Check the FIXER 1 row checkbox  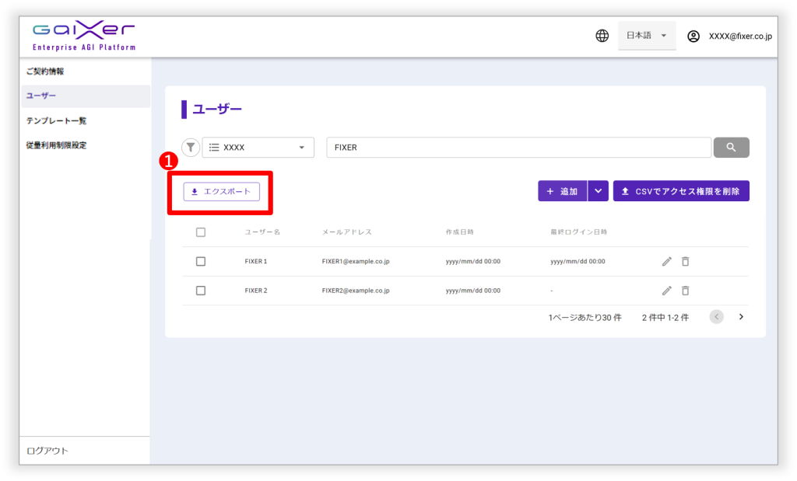tap(201, 262)
